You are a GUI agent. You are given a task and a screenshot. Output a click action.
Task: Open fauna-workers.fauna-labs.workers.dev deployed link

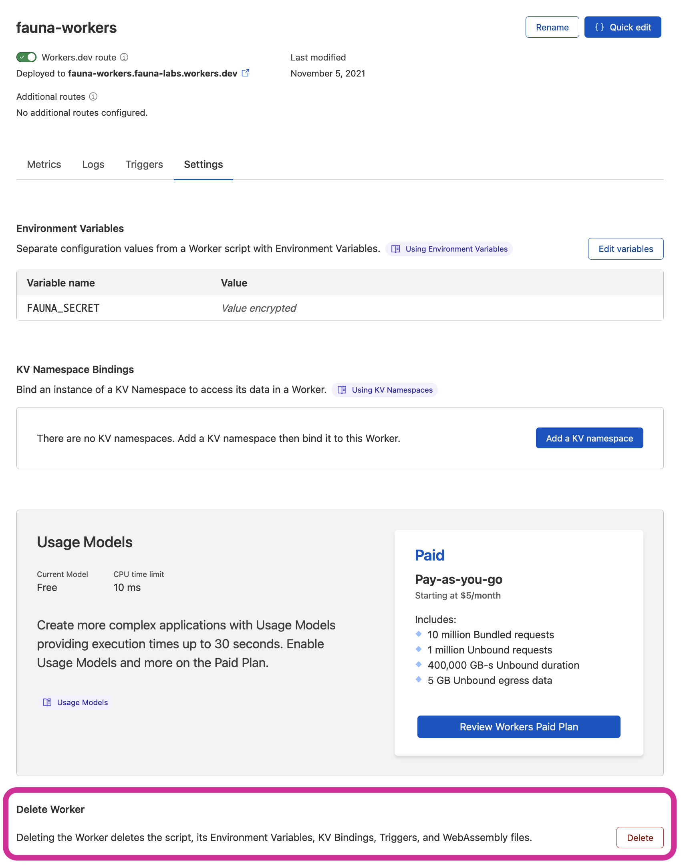click(x=153, y=73)
